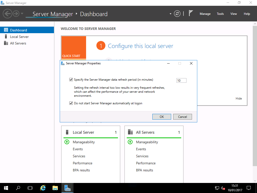Click the back navigation arrow
257x193 pixels.
(7, 14)
